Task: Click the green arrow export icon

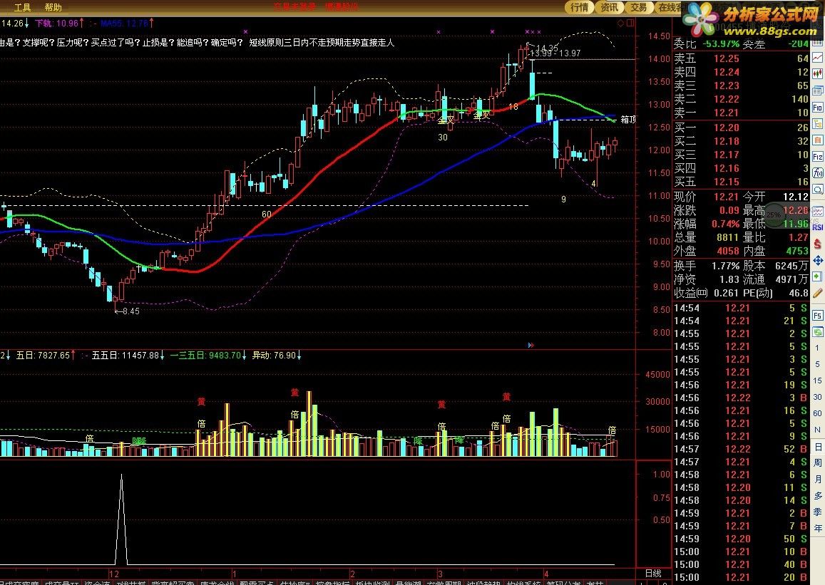Action: [x=818, y=276]
